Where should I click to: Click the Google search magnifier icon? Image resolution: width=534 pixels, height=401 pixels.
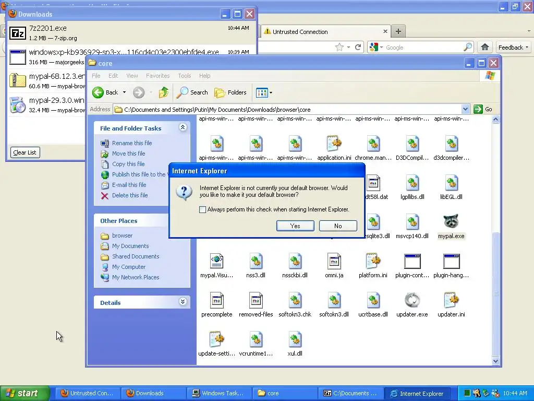(x=468, y=47)
